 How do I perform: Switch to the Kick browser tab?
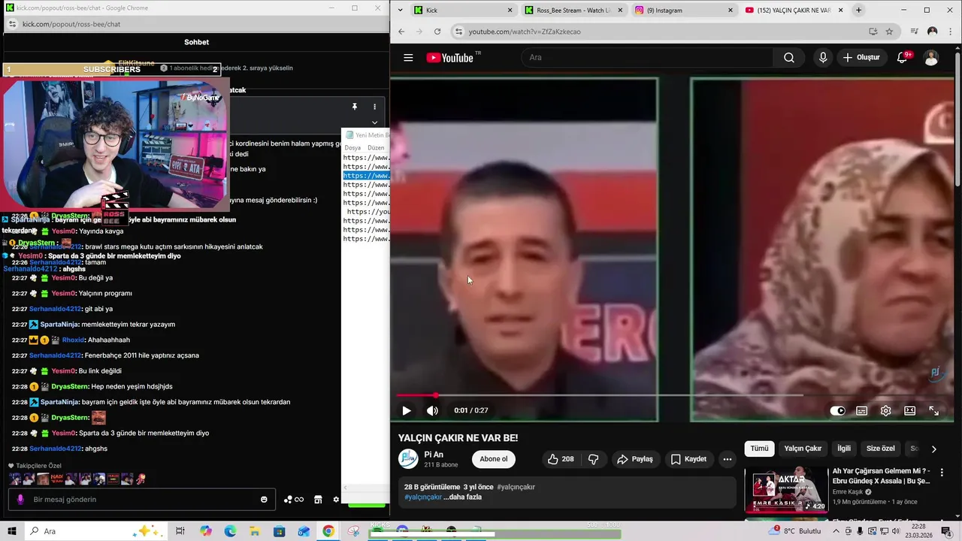[464, 11]
